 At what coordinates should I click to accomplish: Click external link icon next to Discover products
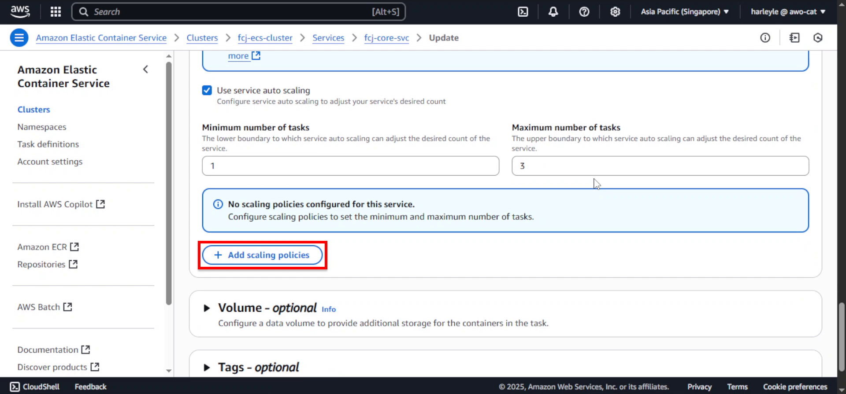(95, 367)
